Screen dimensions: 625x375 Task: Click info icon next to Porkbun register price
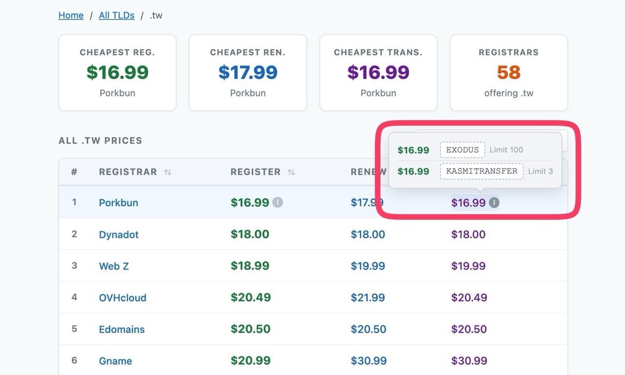277,203
